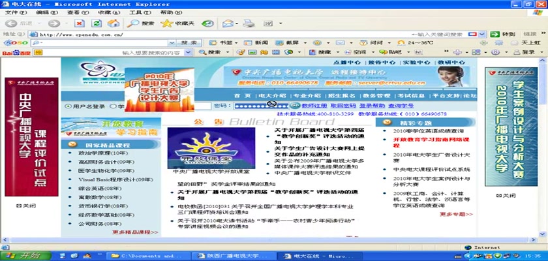This screenshot has width=548, height=261.
Task: Click the Baidu toolbar settings gear
Action: coord(495,52)
